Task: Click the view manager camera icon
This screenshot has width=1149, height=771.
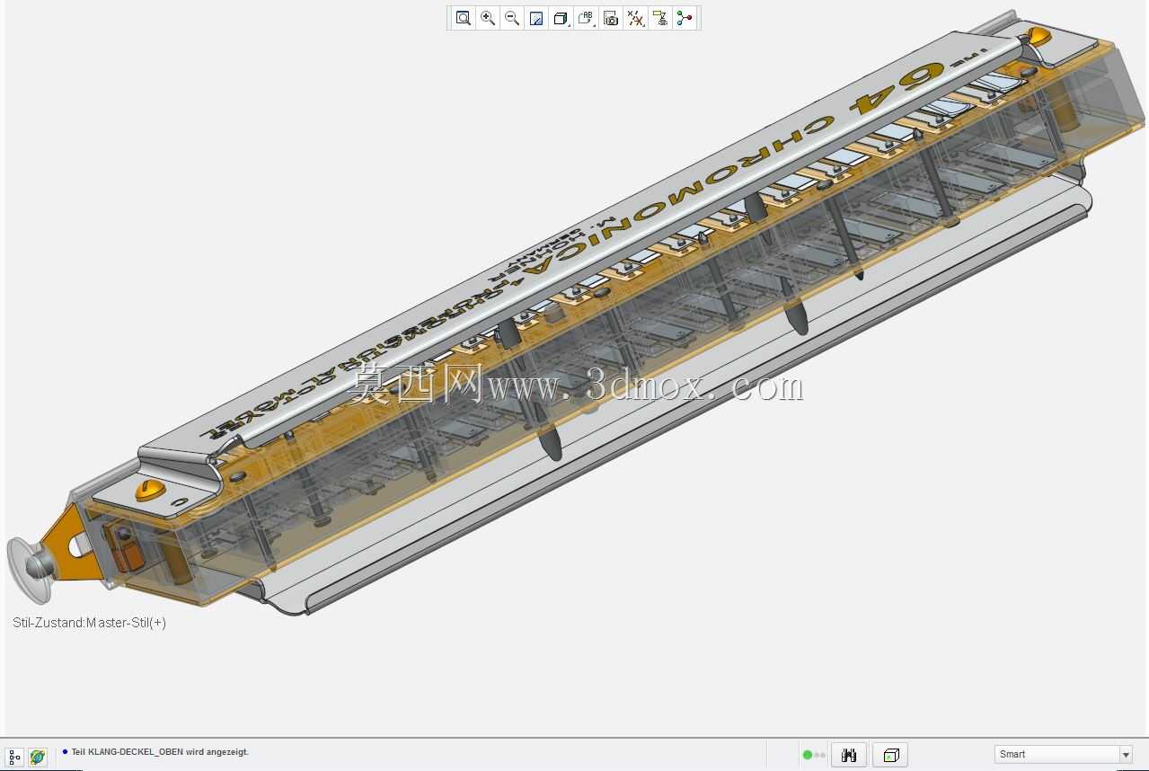Action: click(611, 18)
